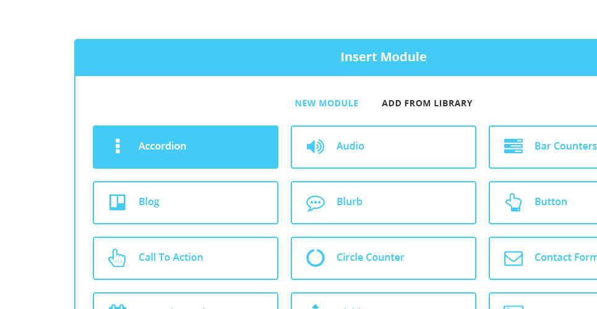597x309 pixels.
Task: Click the Blurb speech bubble icon
Action: 316,203
